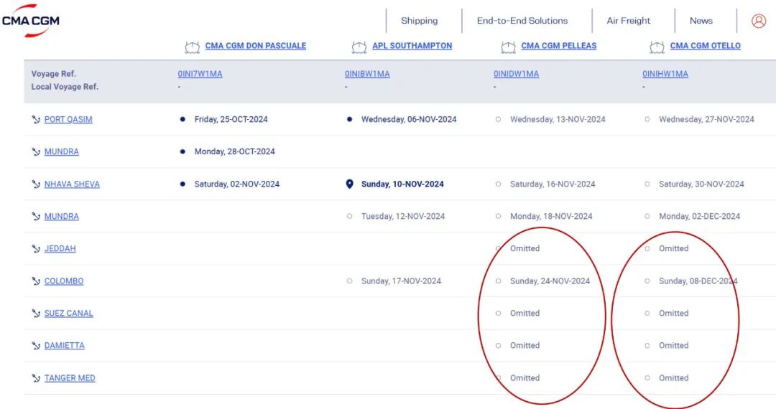This screenshot has height=409, width=776.
Task: Open the TANGER MED port link
Action: 70,378
